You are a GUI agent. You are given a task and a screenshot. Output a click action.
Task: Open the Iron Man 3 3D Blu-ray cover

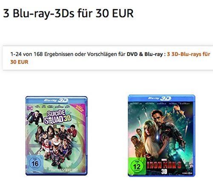pyautogui.click(x=161, y=136)
